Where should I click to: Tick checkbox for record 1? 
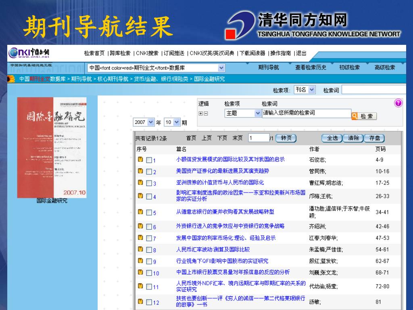149,160
